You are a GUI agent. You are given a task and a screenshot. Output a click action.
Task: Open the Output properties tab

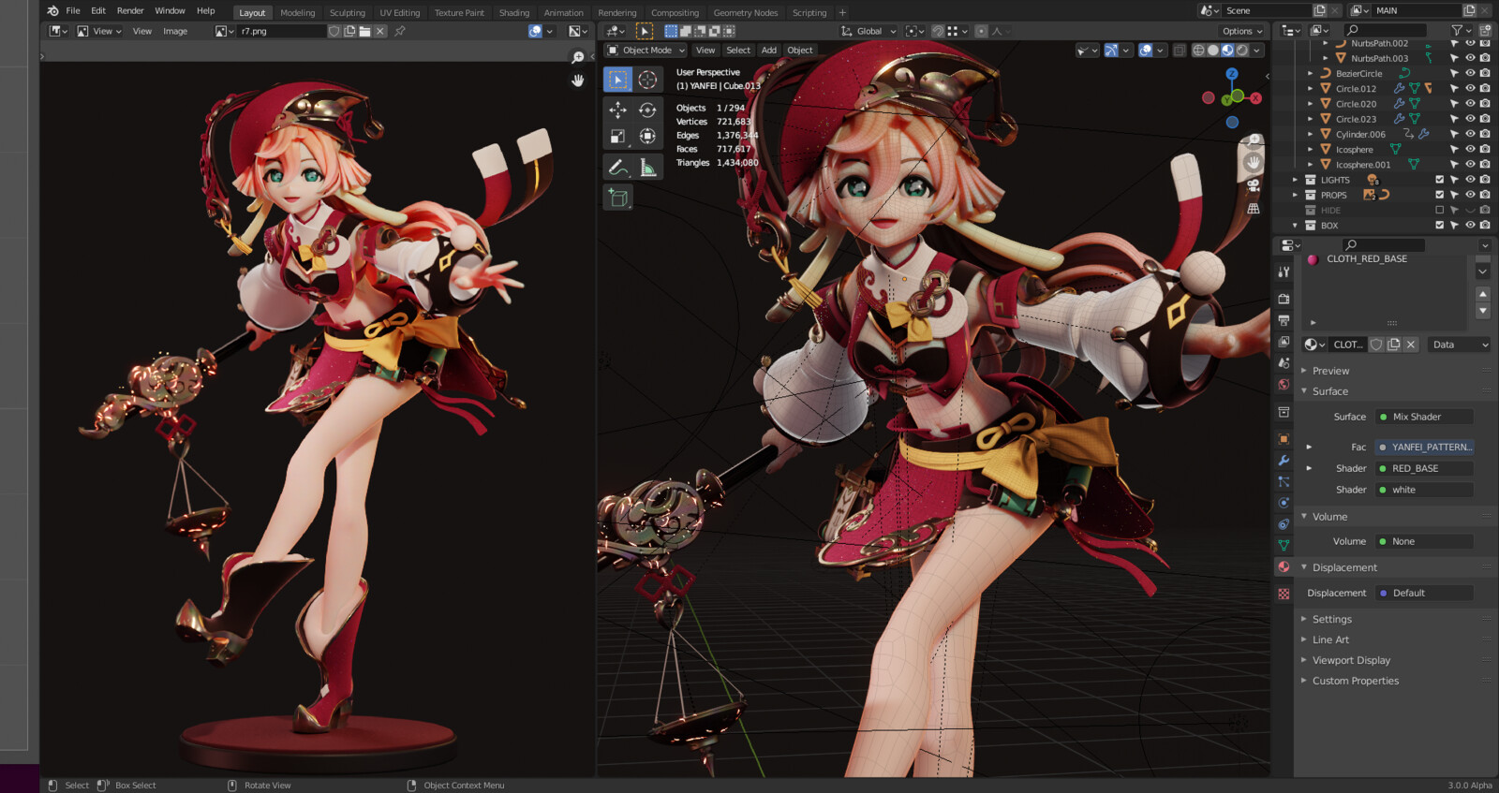click(x=1284, y=320)
